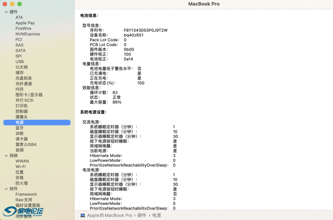Select 防火墙 firewall in the sidebar

(x=21, y=183)
